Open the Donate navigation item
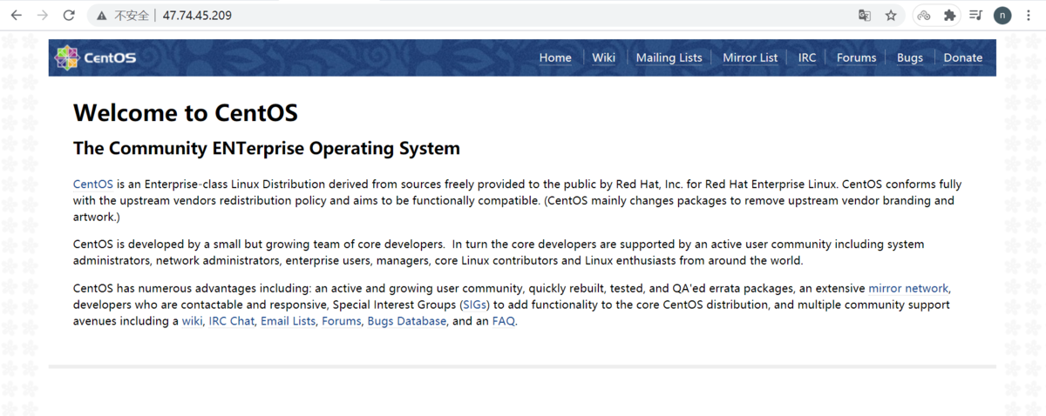This screenshot has width=1046, height=416. tap(962, 57)
